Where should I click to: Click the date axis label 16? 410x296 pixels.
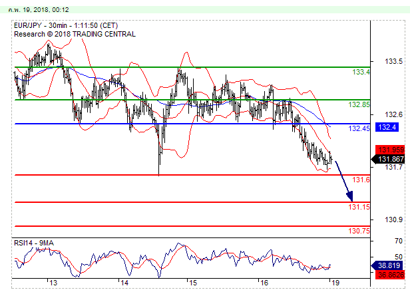click(x=264, y=283)
